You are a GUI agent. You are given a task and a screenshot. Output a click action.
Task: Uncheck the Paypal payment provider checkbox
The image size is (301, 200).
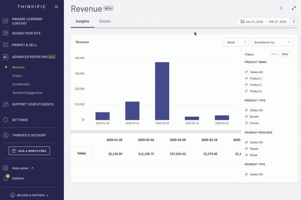tap(246, 149)
